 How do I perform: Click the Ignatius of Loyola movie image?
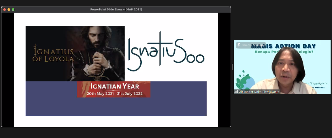pos(75,54)
